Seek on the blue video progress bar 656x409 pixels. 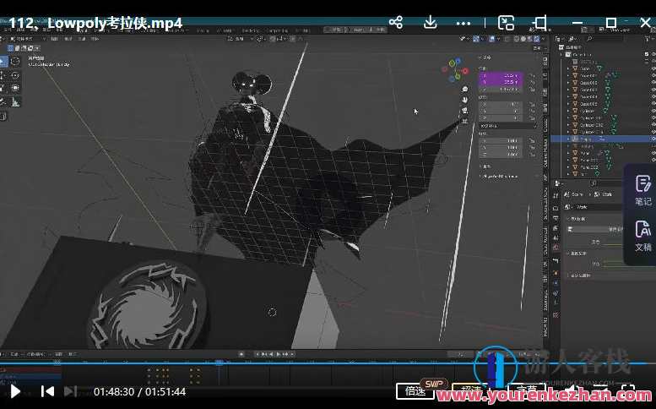(328, 363)
